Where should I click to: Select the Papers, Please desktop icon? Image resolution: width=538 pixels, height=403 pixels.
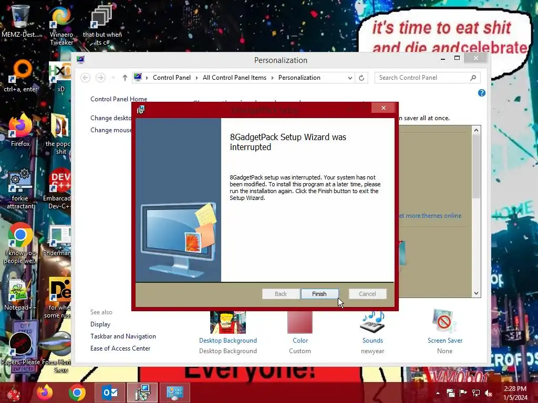click(20, 348)
